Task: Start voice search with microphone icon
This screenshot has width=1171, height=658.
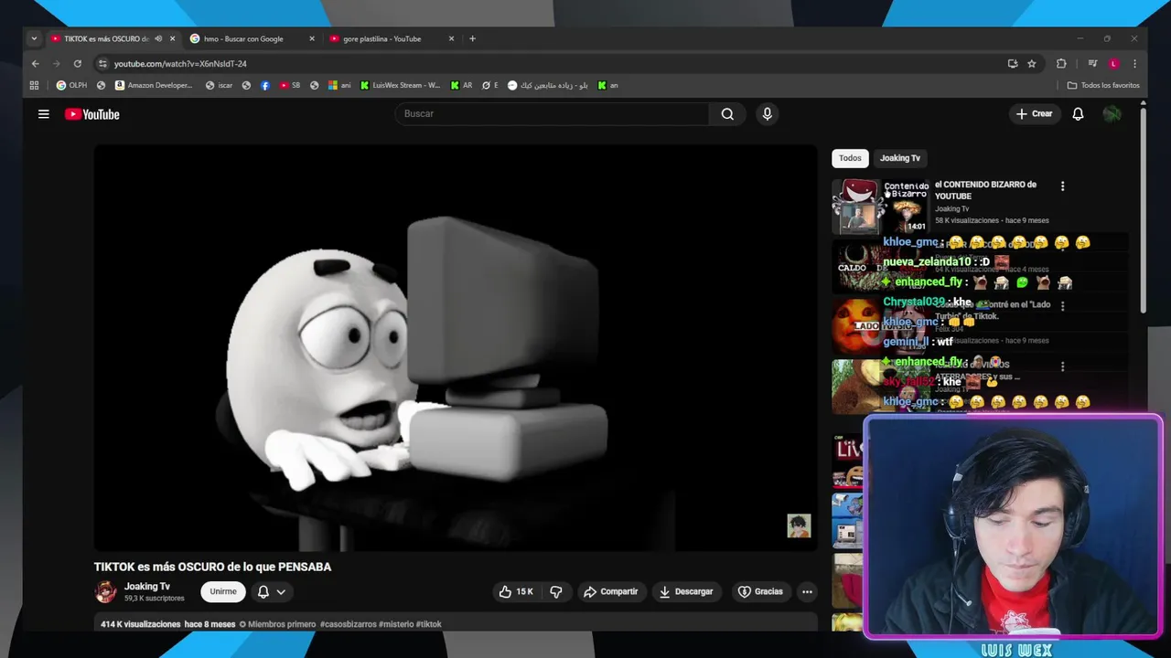Action: [768, 114]
